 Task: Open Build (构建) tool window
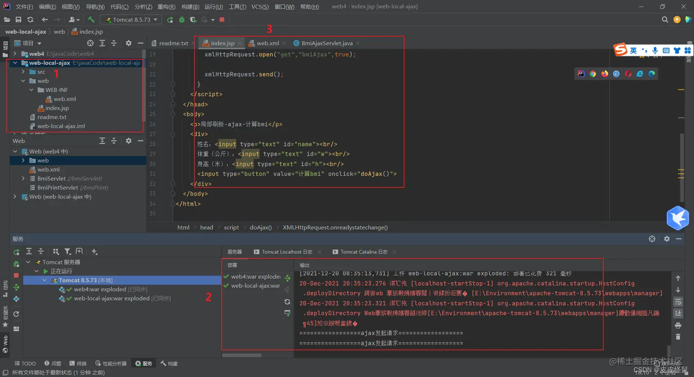click(x=169, y=364)
